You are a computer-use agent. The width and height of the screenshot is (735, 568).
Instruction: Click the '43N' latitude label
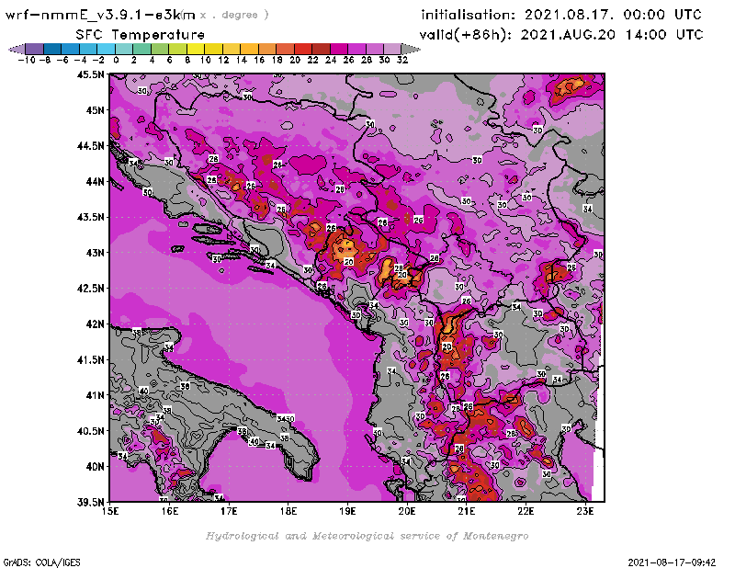95,253
